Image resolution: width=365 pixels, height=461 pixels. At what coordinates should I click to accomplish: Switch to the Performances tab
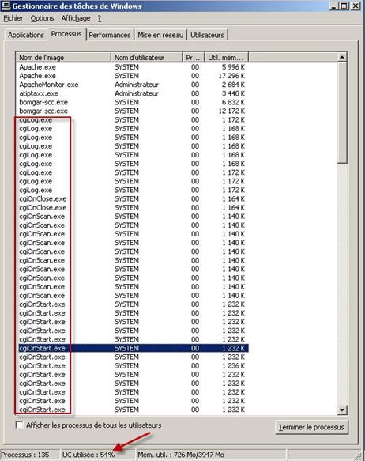tap(110, 35)
